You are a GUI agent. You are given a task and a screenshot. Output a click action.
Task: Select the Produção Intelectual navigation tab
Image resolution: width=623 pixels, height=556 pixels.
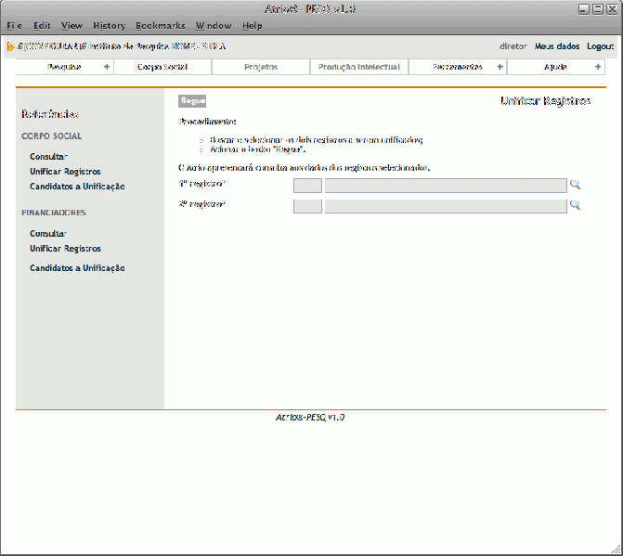(x=359, y=67)
